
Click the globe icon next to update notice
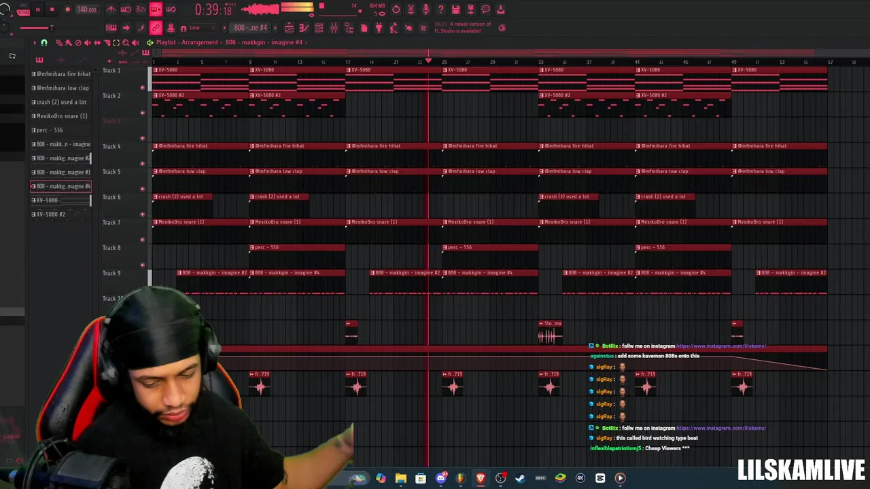502,28
